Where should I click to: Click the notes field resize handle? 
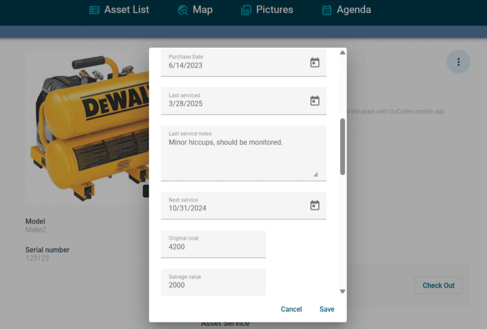(x=316, y=175)
